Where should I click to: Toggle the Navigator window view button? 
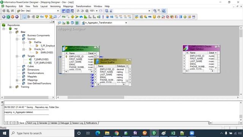pos(63,11)
